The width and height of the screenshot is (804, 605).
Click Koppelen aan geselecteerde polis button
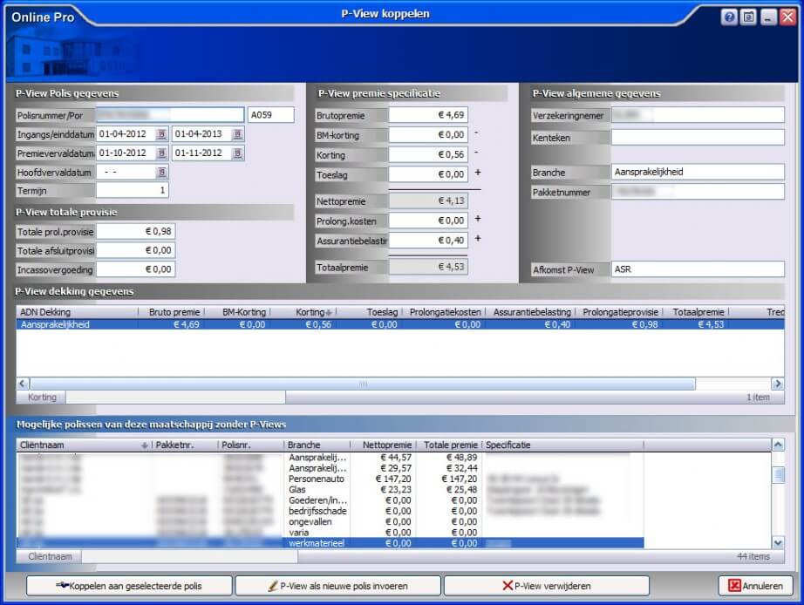point(129,586)
